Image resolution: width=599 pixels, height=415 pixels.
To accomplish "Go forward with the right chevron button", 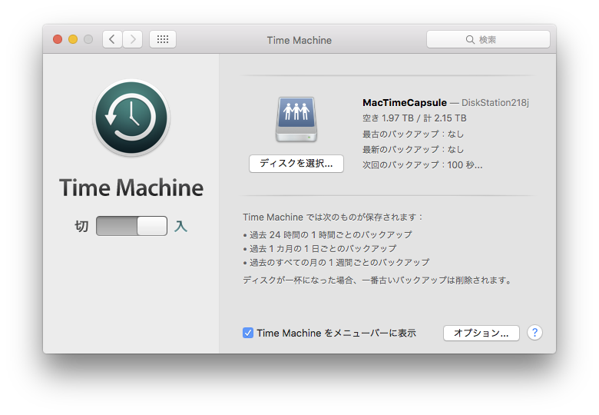I will click(133, 39).
